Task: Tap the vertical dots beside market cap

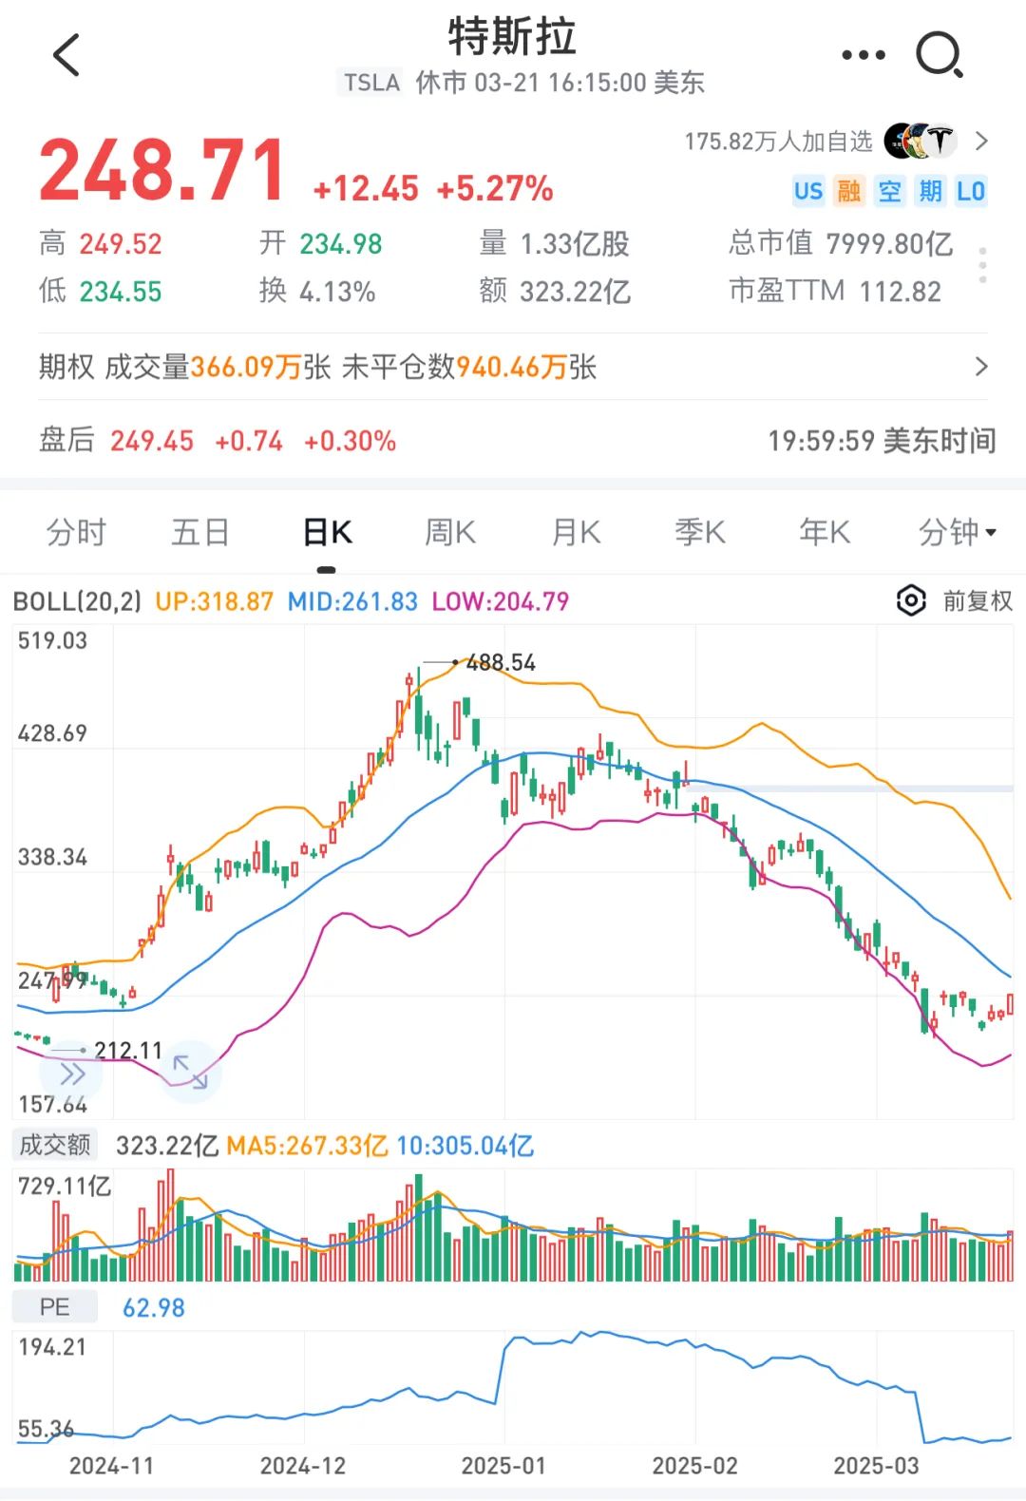Action: coord(982,265)
